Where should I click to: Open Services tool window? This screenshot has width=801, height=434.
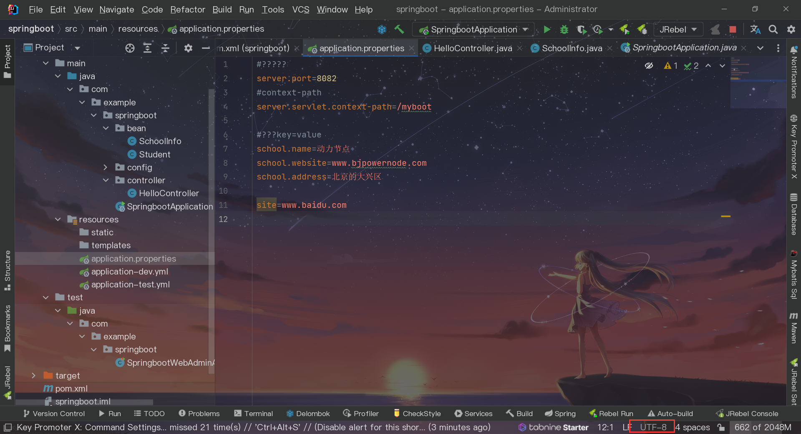pos(474,414)
